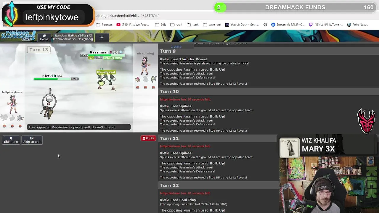The height and width of the screenshot is (213, 379).
Task: Select your first faded team Pokémon icon
Action: coord(4,118)
